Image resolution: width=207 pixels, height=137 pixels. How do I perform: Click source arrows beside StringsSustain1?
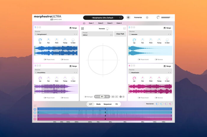coord(75,34)
